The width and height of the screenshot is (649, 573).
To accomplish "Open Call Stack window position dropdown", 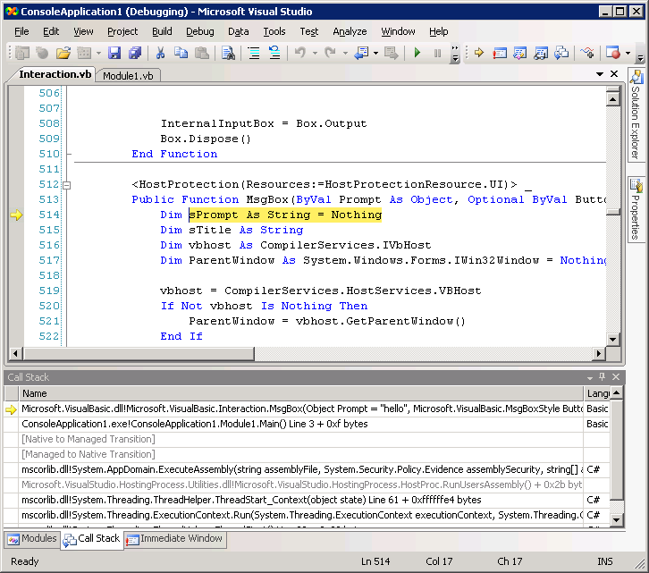I will (x=589, y=377).
